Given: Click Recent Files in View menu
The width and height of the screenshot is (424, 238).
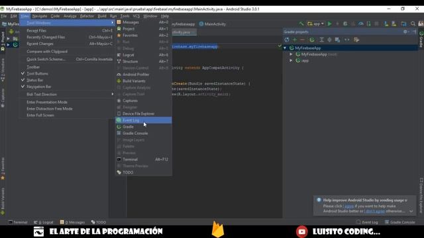Looking at the screenshot, I should (67, 30).
